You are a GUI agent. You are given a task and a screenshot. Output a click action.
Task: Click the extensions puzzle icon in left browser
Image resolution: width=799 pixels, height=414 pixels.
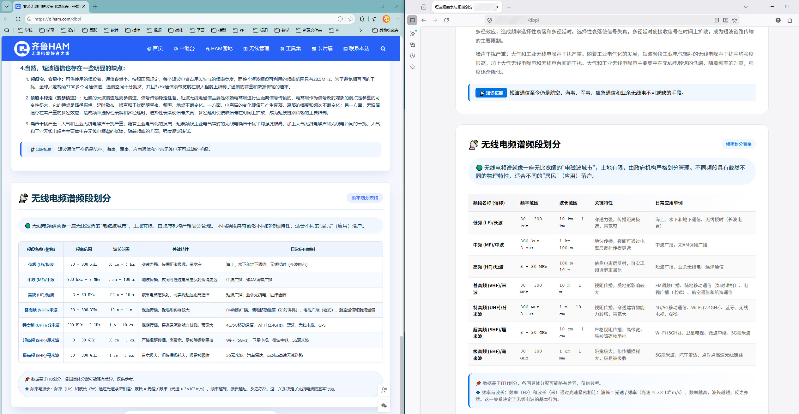(362, 19)
